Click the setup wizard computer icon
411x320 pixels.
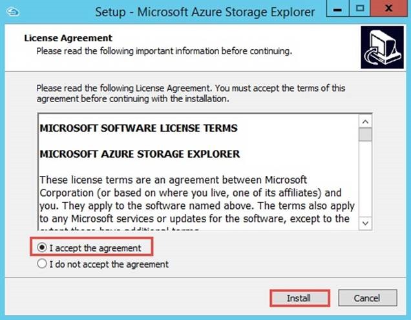(382, 47)
